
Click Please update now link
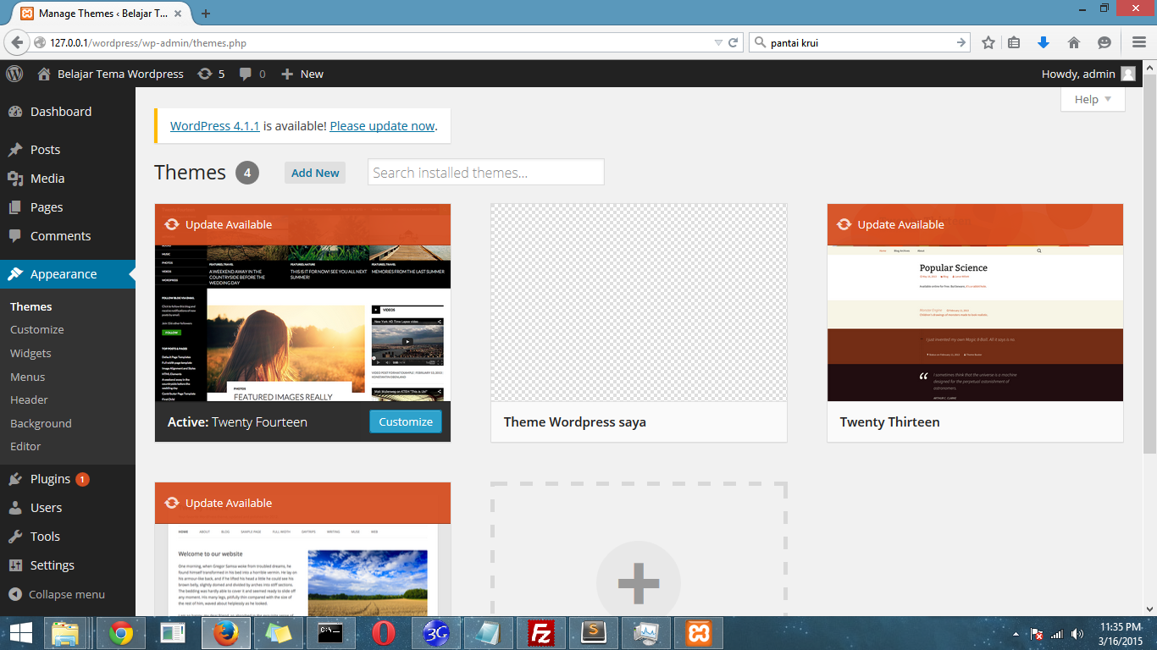click(x=382, y=125)
